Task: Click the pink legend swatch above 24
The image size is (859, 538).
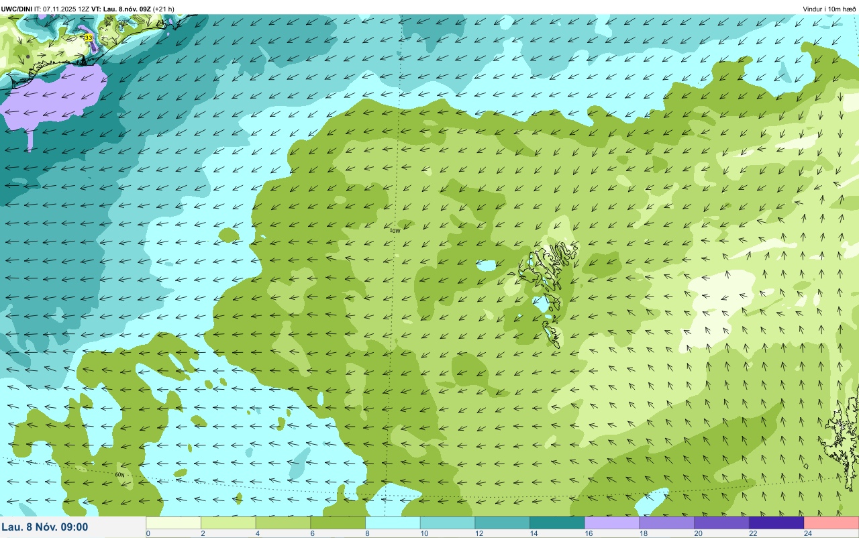Action: point(831,523)
